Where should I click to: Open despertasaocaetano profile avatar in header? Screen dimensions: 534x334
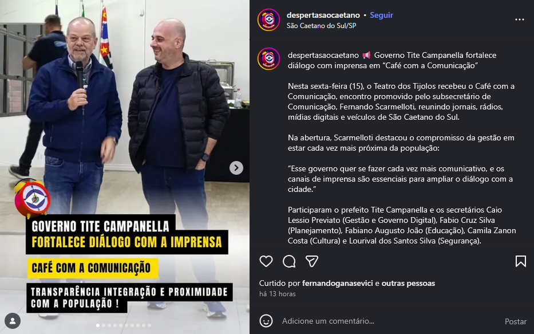[x=268, y=20]
